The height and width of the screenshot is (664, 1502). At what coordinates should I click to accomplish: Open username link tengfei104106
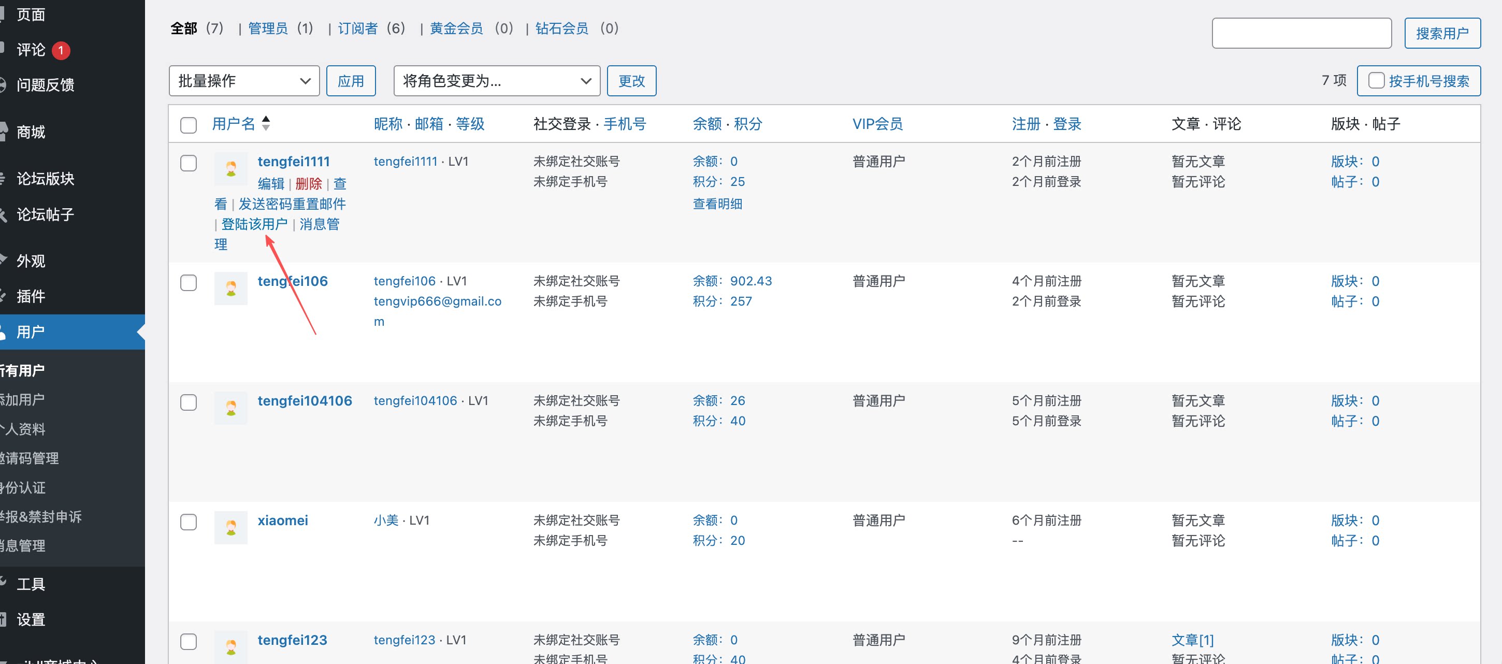pos(305,401)
